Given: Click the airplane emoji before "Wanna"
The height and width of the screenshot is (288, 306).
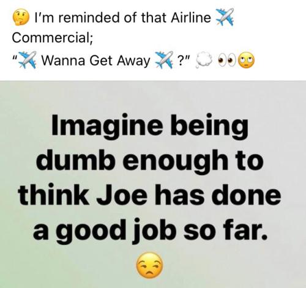Looking at the screenshot, I should pyautogui.click(x=28, y=60).
